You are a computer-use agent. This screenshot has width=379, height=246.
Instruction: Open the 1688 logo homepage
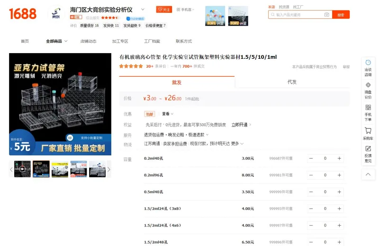tap(23, 14)
